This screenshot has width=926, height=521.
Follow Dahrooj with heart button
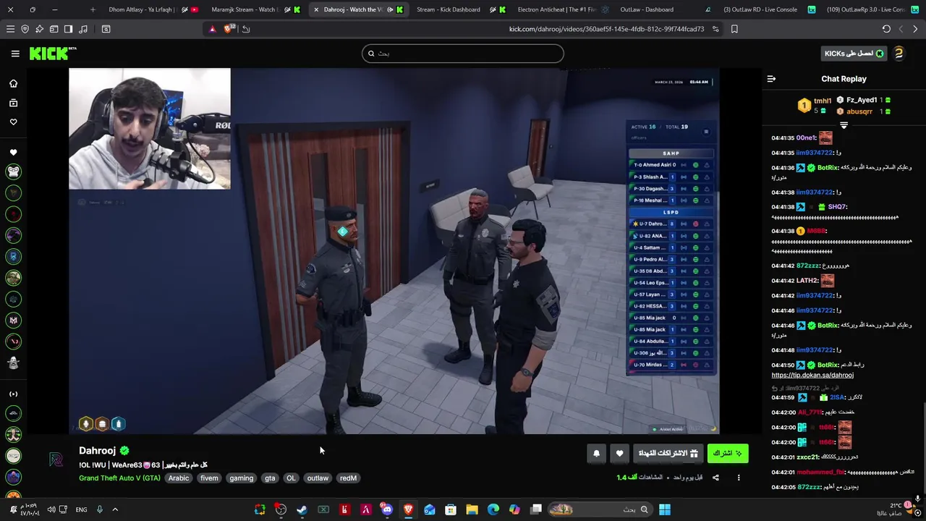point(619,454)
